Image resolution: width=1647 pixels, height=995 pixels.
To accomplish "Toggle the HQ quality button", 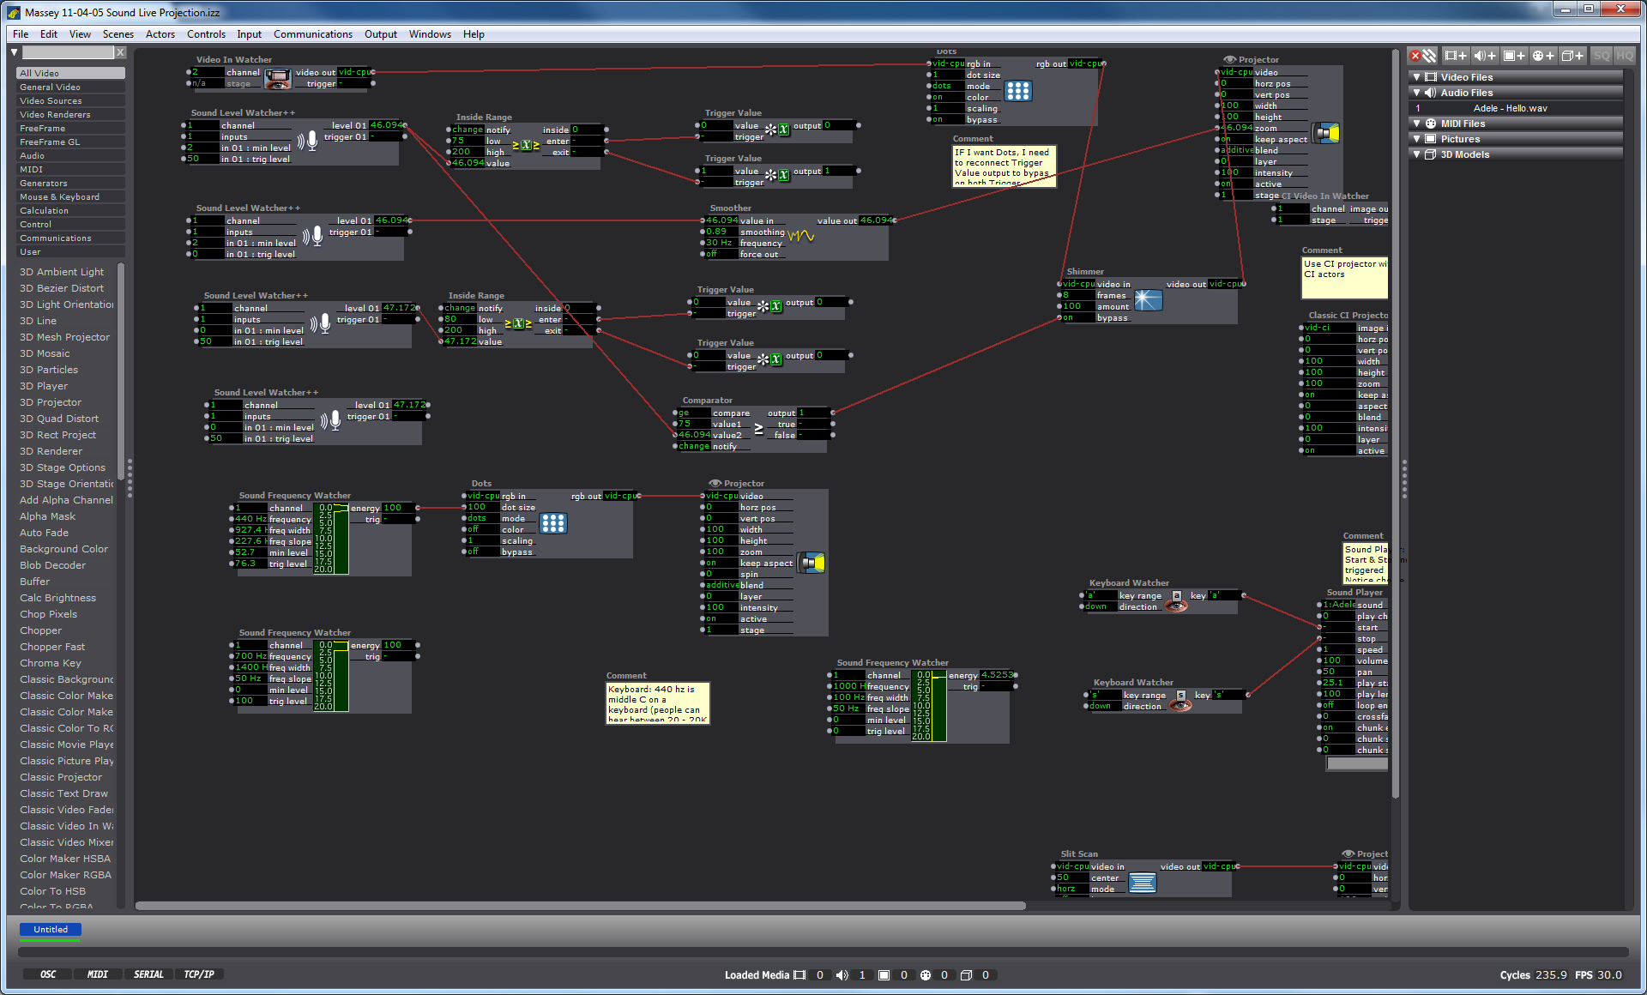I will 1625,56.
